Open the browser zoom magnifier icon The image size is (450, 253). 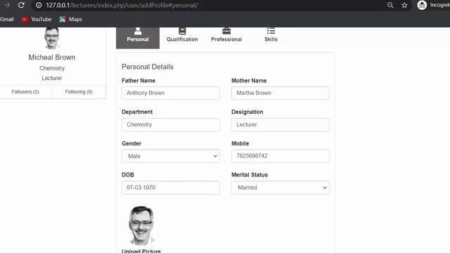[x=390, y=5]
